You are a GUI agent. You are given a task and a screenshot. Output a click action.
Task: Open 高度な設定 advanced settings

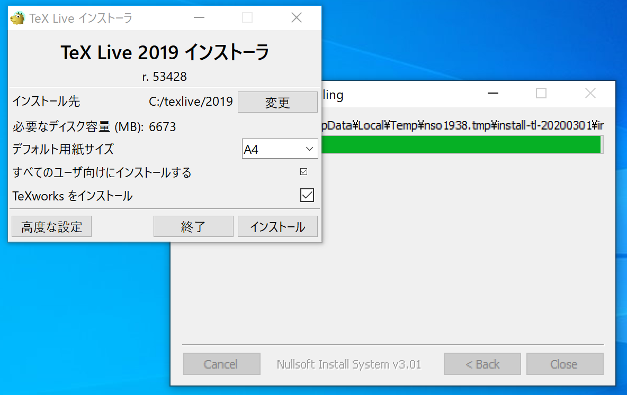tap(51, 226)
